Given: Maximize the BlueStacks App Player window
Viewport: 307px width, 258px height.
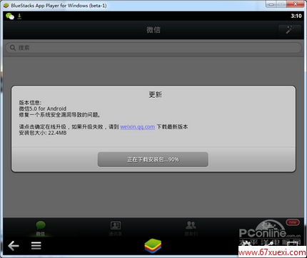Looking at the screenshot, I should [x=281, y=4].
